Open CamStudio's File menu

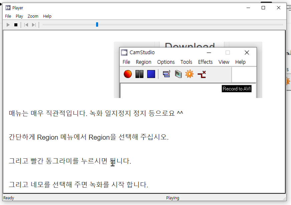tap(126, 62)
